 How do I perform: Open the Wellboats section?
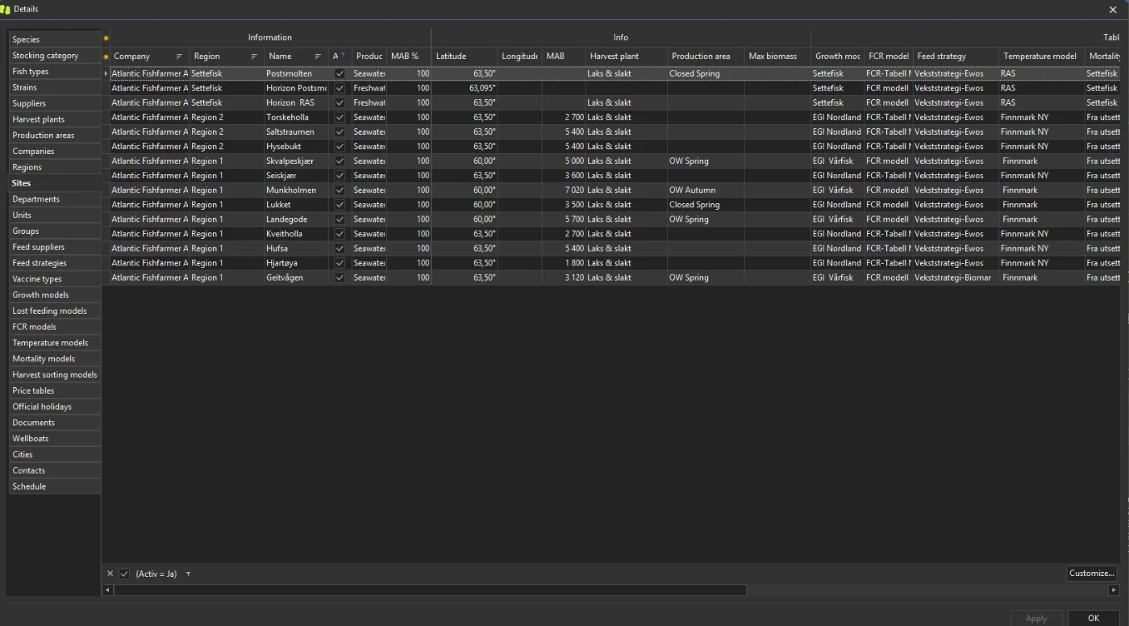pos(54,438)
